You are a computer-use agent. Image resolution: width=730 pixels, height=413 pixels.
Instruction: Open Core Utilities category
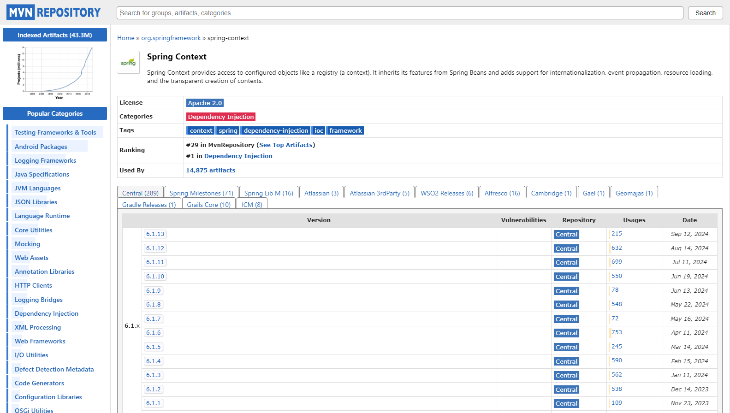[x=34, y=230]
